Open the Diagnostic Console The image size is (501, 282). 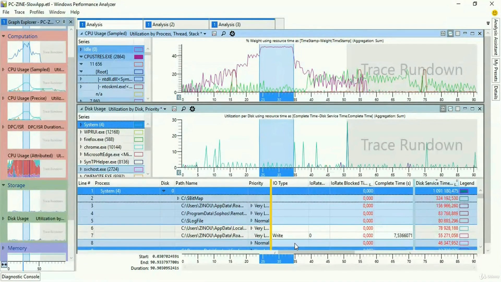21,277
